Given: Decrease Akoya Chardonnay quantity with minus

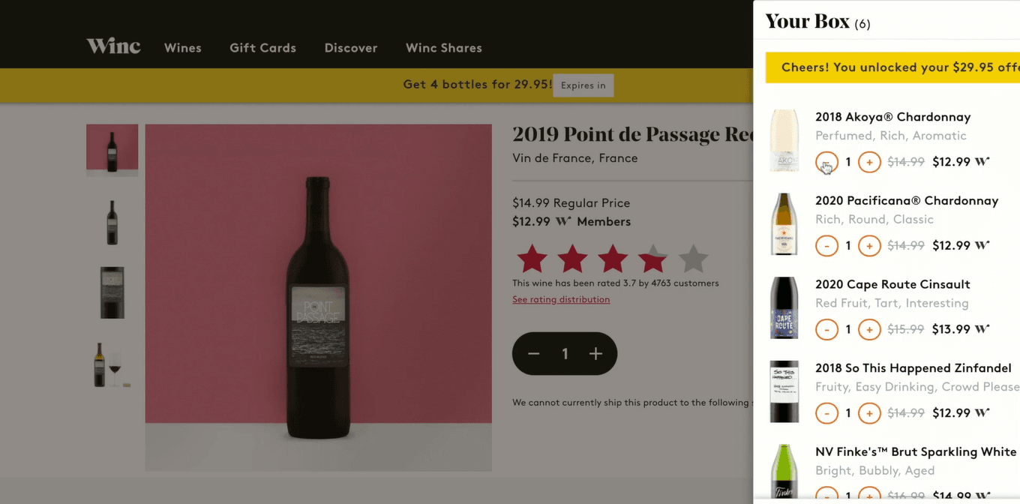Looking at the screenshot, I should point(826,162).
